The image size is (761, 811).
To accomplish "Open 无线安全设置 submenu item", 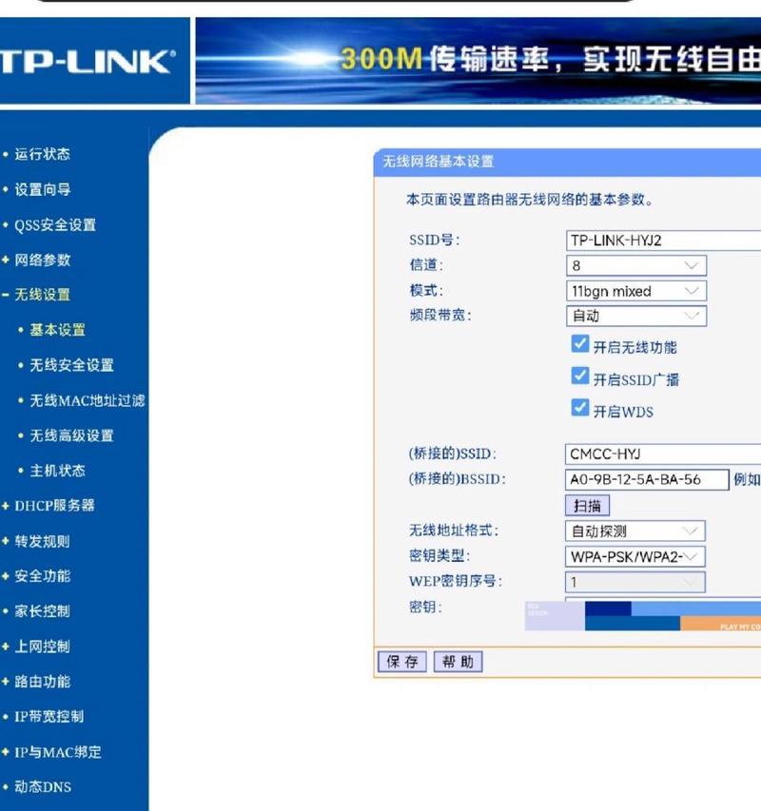I will click(x=71, y=365).
